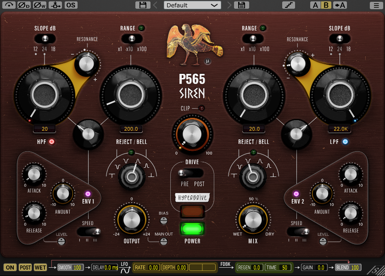Click the ENV 2 LEVEL trim screw

323,242
